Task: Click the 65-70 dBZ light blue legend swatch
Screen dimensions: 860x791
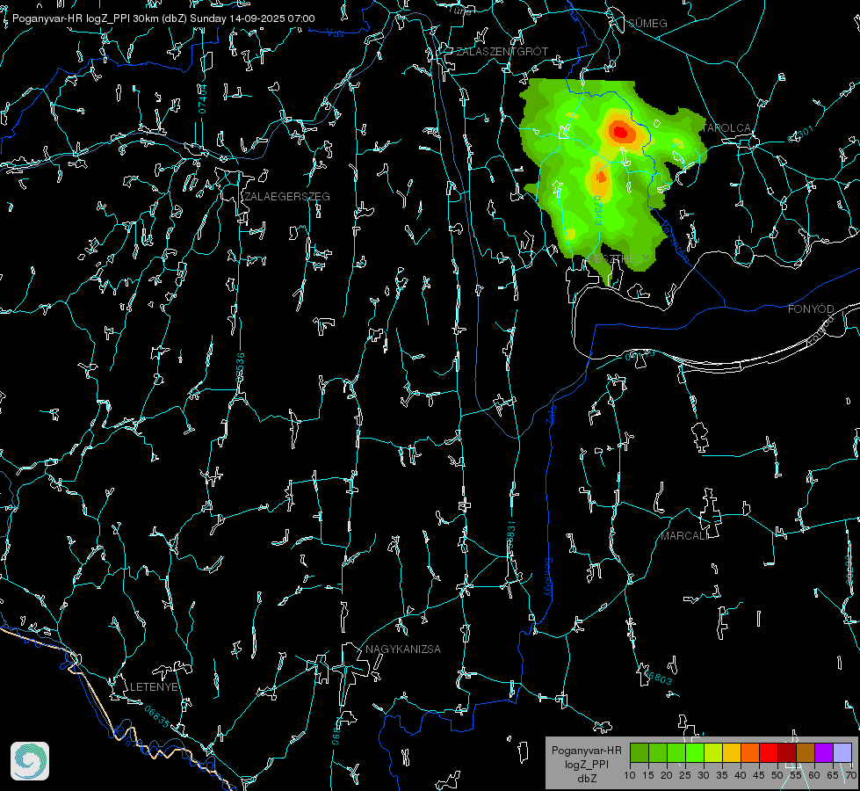Action: [842, 752]
